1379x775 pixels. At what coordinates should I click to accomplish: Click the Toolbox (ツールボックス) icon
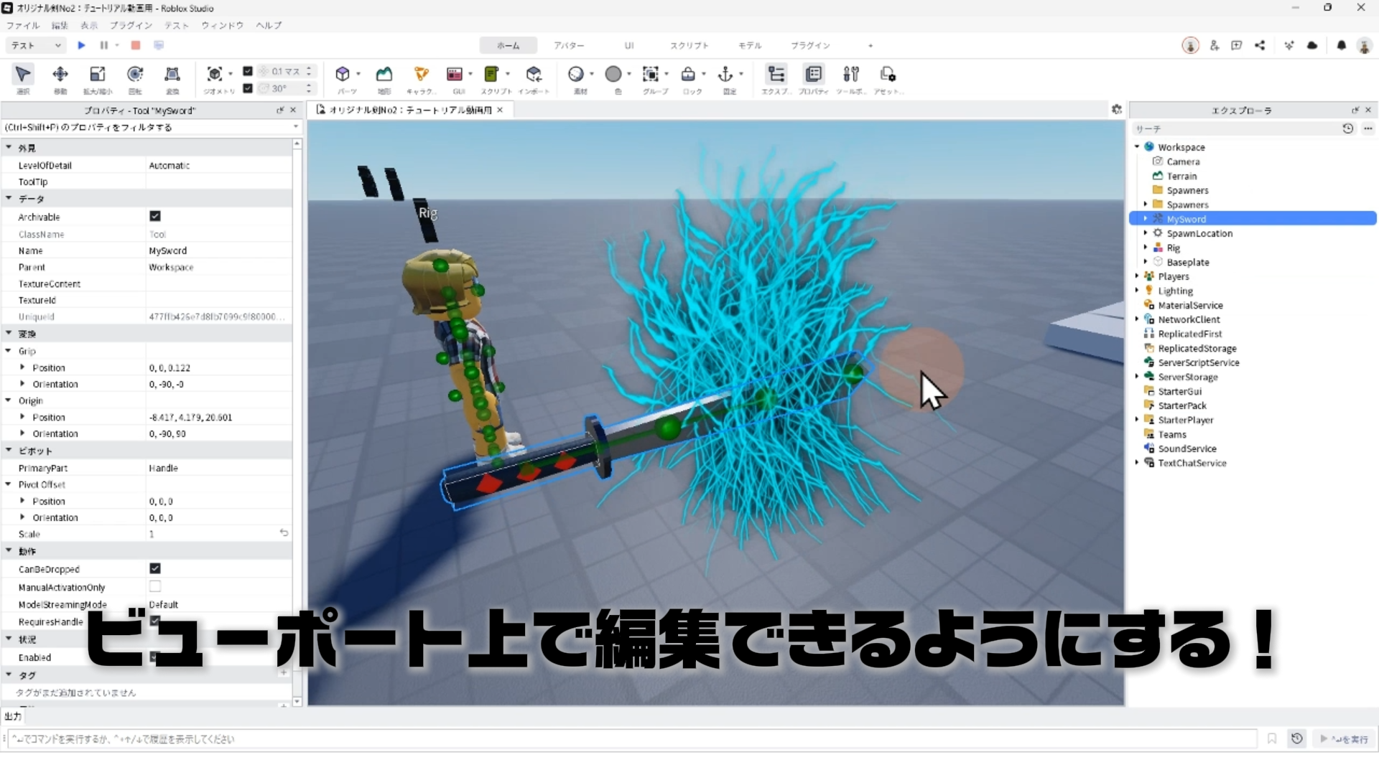851,75
